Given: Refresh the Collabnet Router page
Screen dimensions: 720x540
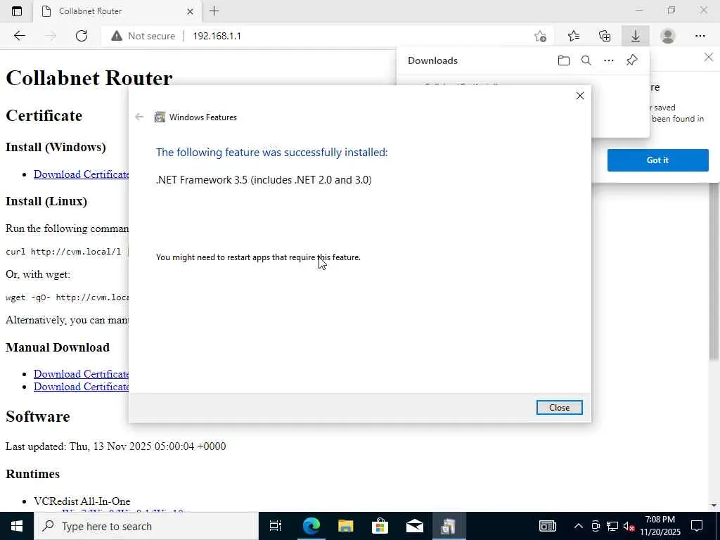Looking at the screenshot, I should click(x=82, y=36).
